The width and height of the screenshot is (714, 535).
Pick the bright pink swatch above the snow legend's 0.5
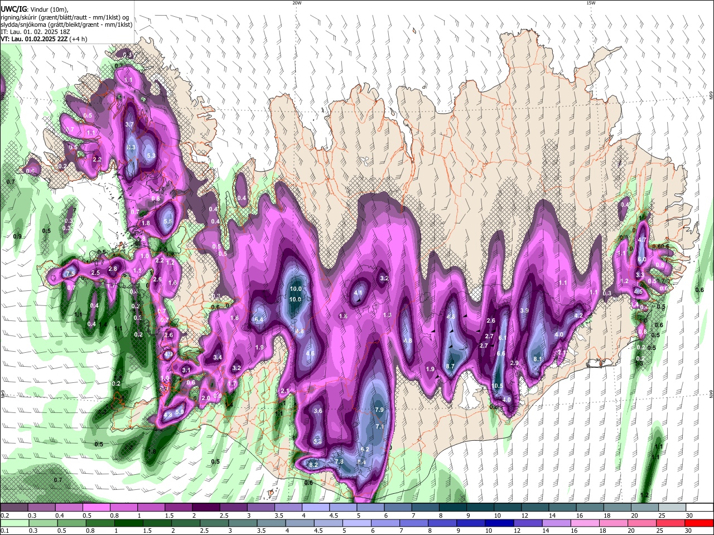coord(96,508)
